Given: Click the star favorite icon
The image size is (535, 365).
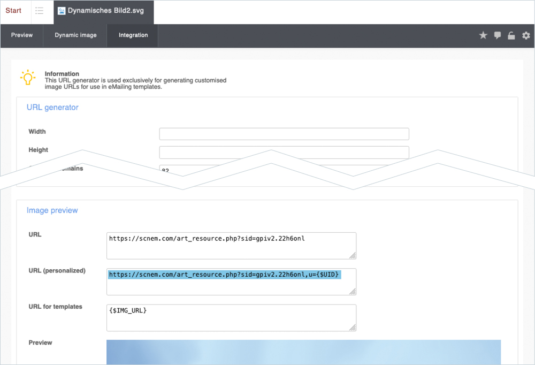Looking at the screenshot, I should click(483, 35).
